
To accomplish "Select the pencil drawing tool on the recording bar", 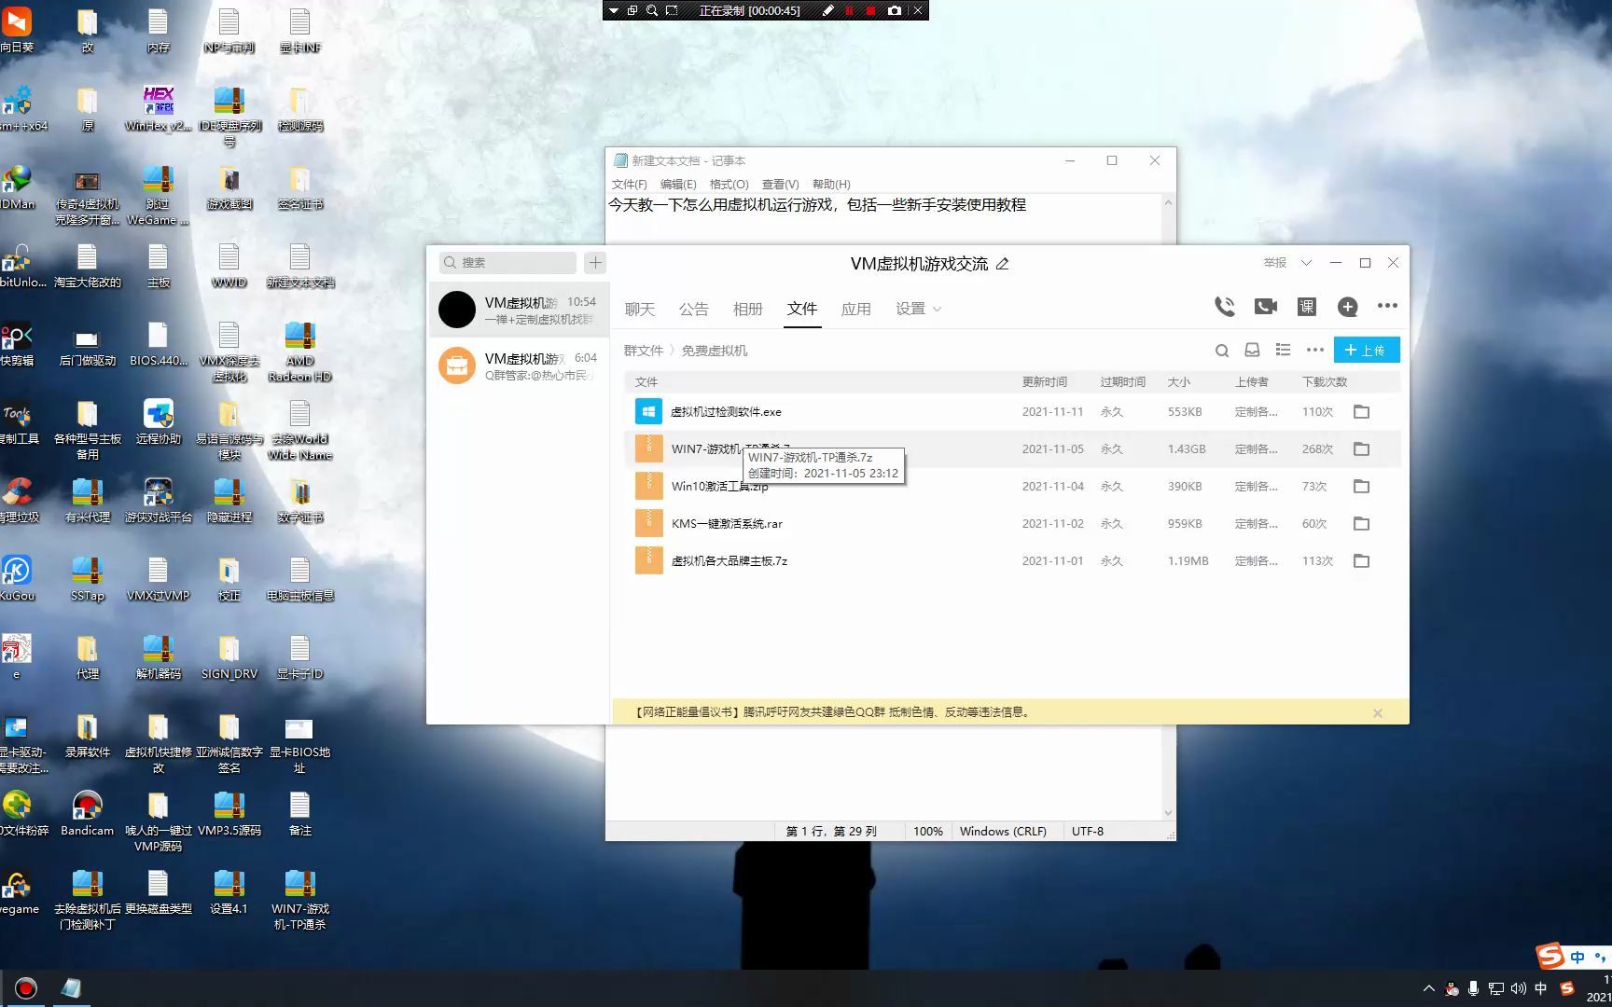I will [x=828, y=10].
